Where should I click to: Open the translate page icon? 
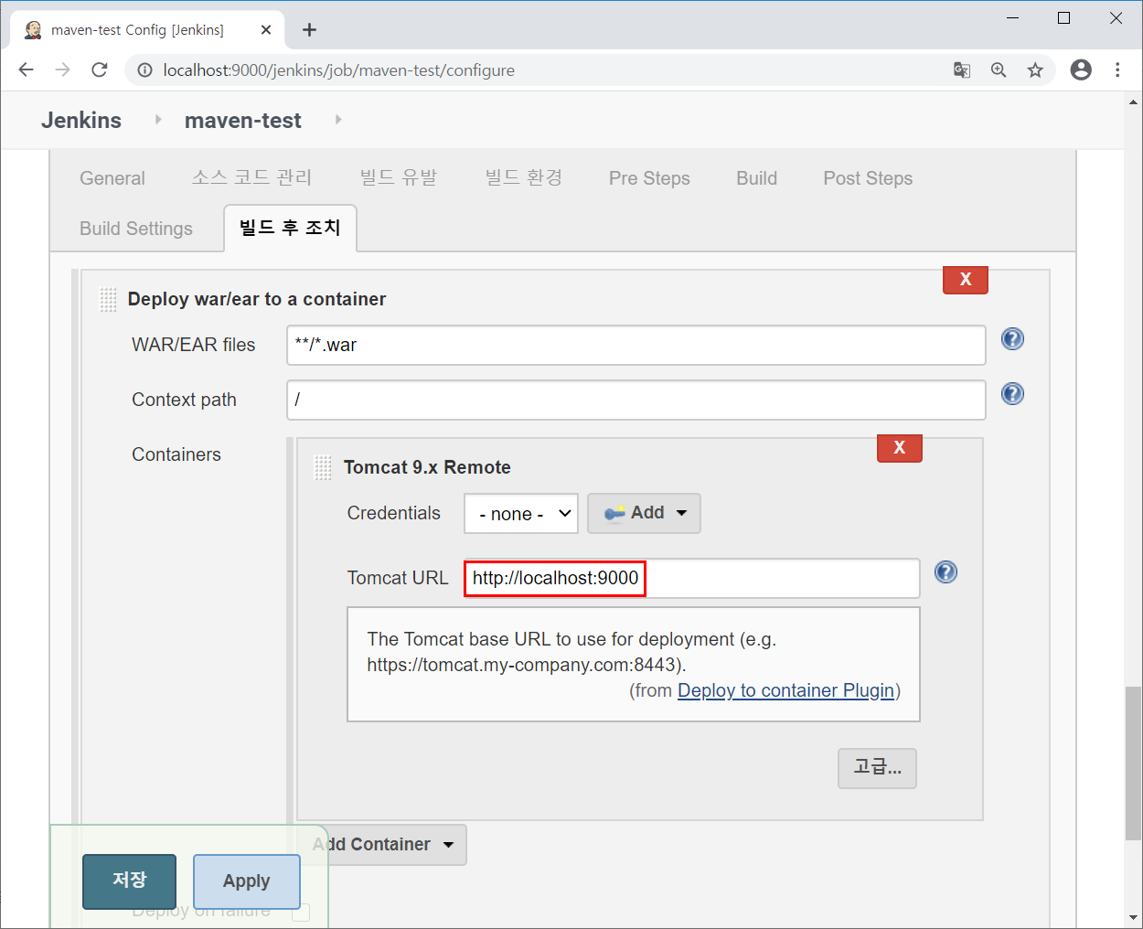coord(962,70)
